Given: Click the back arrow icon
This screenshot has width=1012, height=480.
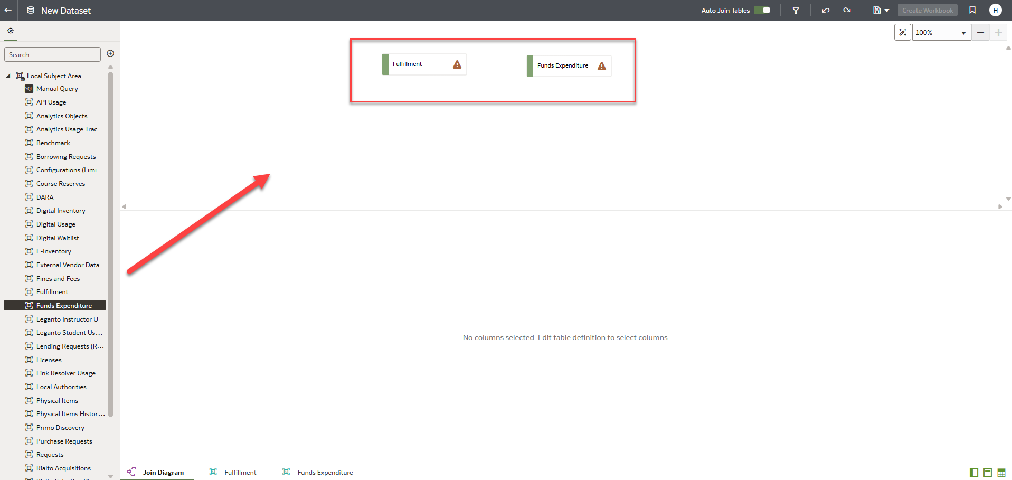Looking at the screenshot, I should click(x=8, y=10).
